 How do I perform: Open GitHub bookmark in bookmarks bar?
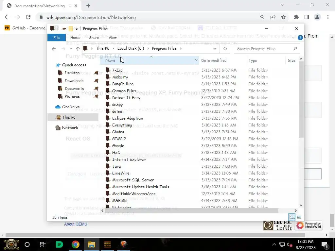pyautogui.click(x=25, y=28)
